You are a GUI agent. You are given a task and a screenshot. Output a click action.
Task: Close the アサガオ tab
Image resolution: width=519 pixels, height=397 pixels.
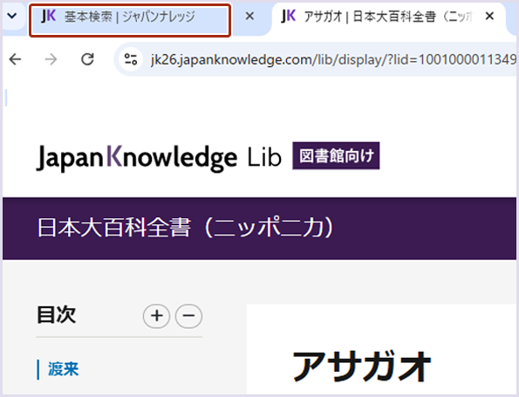[x=489, y=16]
